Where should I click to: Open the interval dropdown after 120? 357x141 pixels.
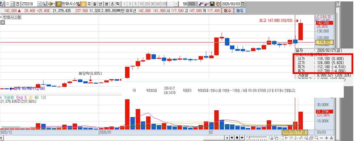point(176,4)
